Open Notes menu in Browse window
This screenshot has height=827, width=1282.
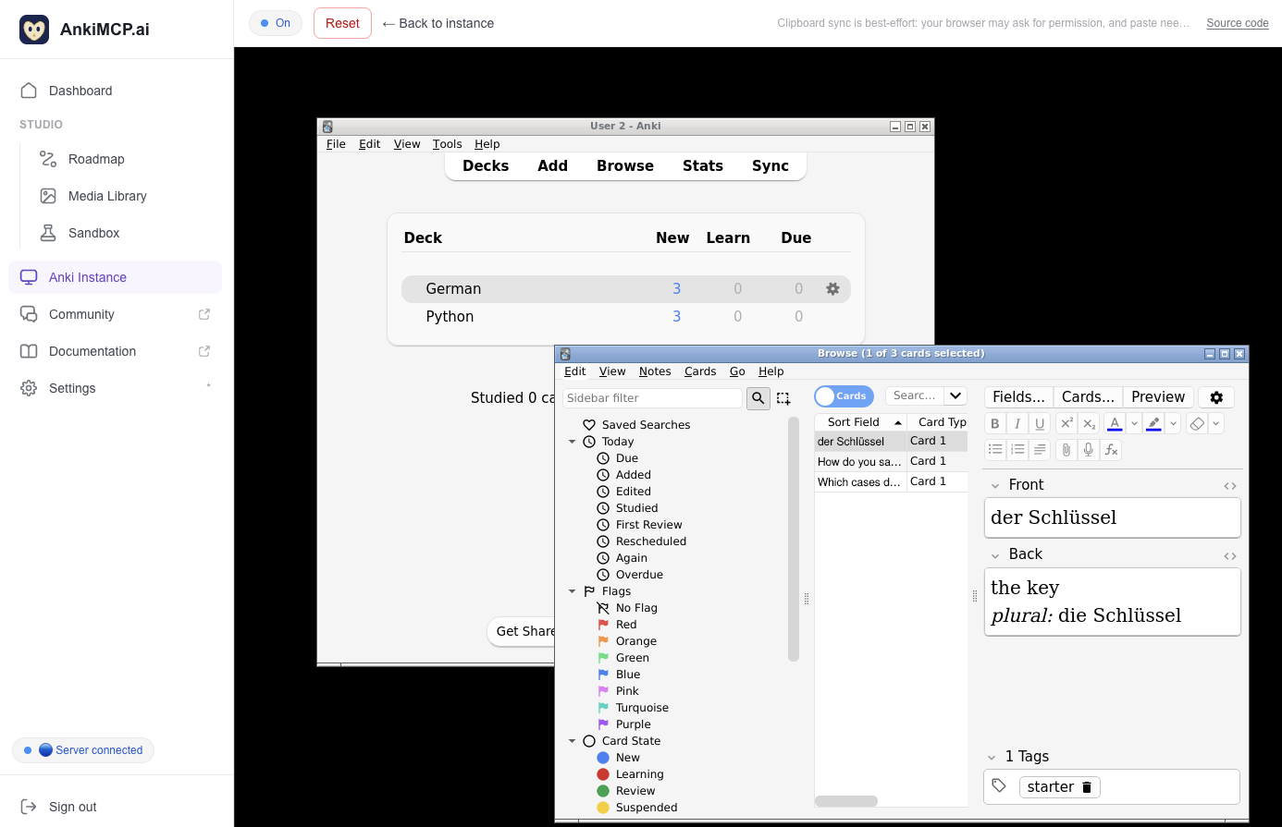(x=655, y=371)
